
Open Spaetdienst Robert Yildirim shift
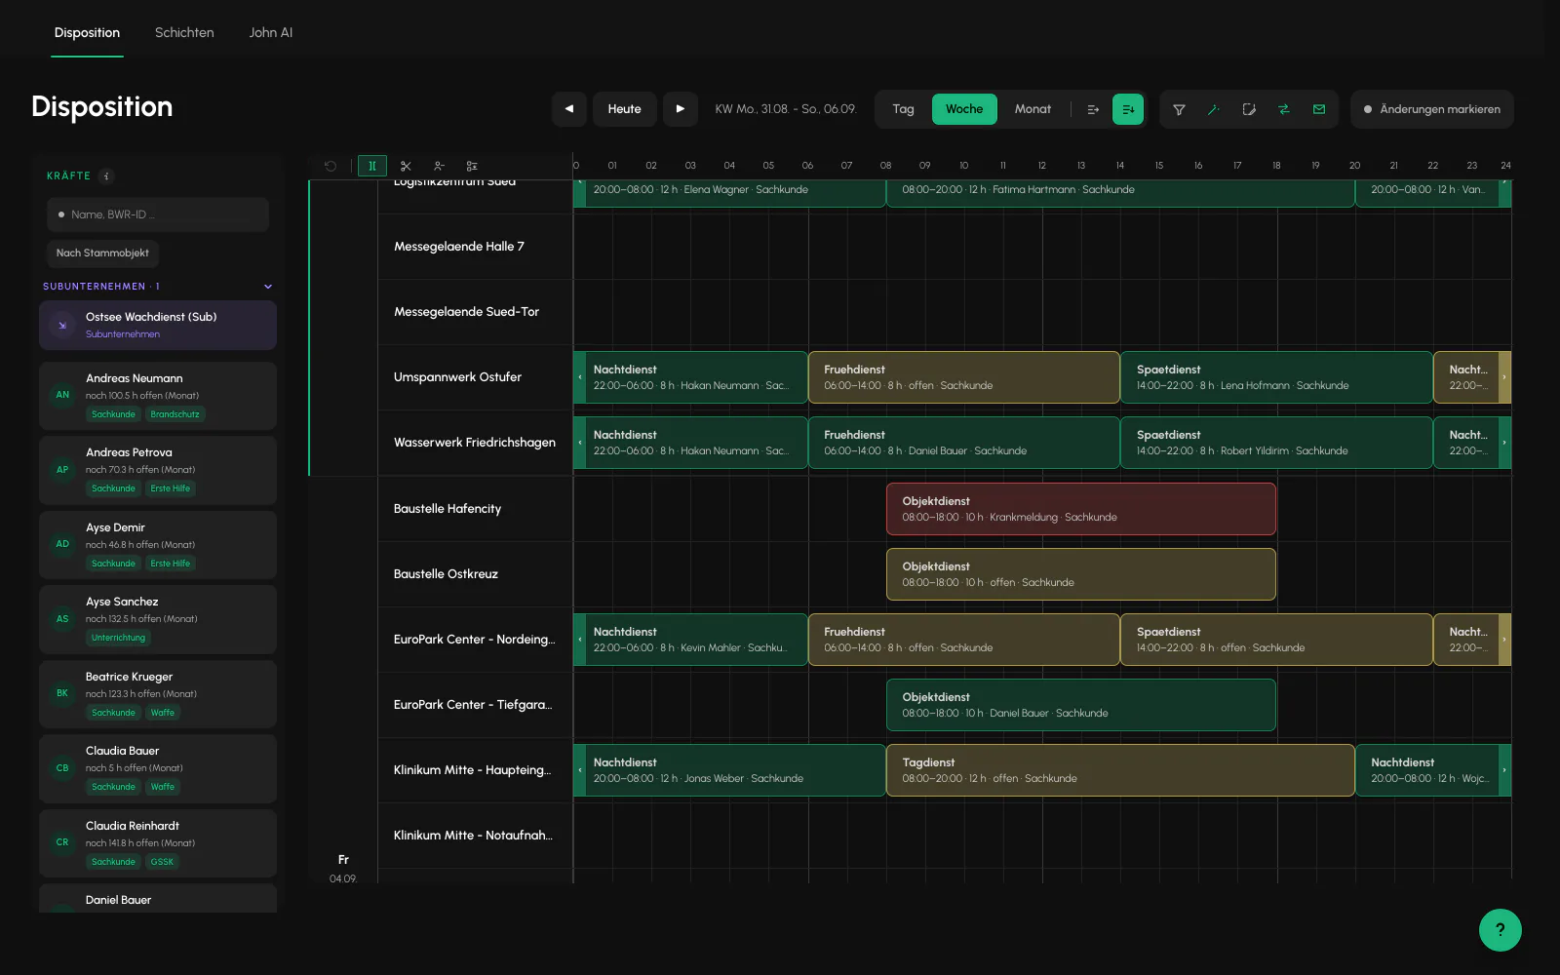click(1276, 443)
